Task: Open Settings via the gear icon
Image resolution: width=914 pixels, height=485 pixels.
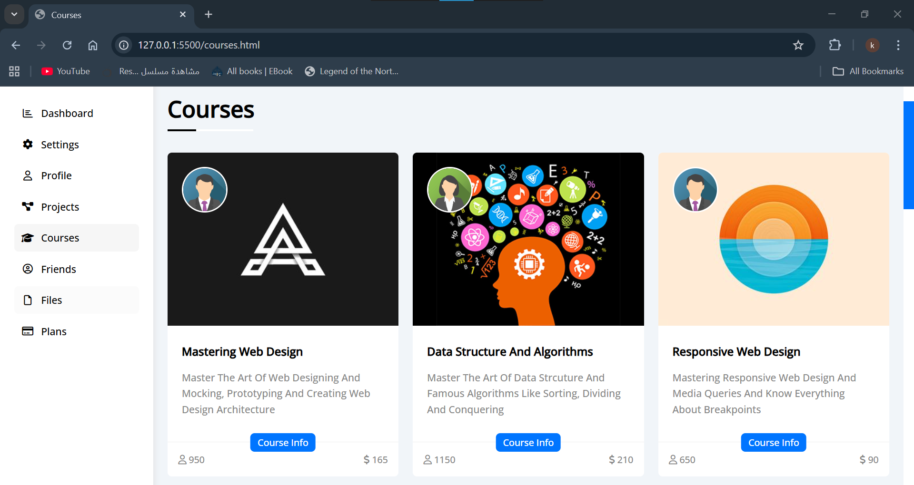Action: [x=28, y=144]
